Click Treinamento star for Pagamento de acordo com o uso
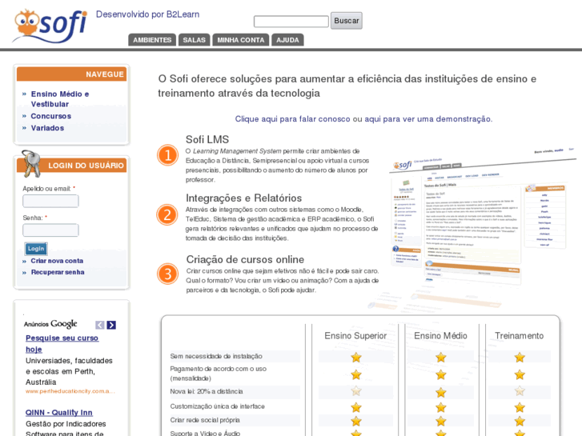Viewport: 582px width, 436px height. (x=520, y=374)
